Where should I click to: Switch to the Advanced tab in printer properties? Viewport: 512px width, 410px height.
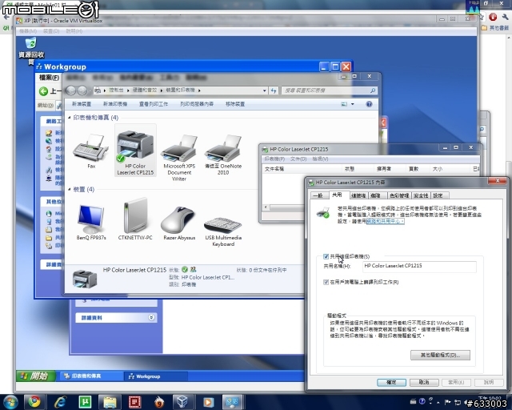376,195
